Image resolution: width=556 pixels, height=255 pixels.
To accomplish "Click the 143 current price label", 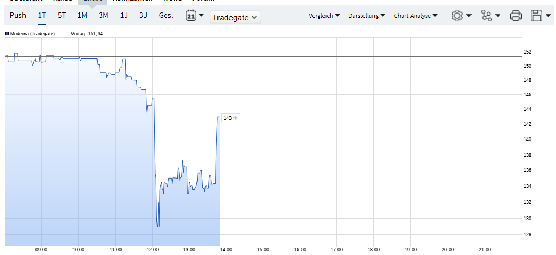I will [231, 118].
